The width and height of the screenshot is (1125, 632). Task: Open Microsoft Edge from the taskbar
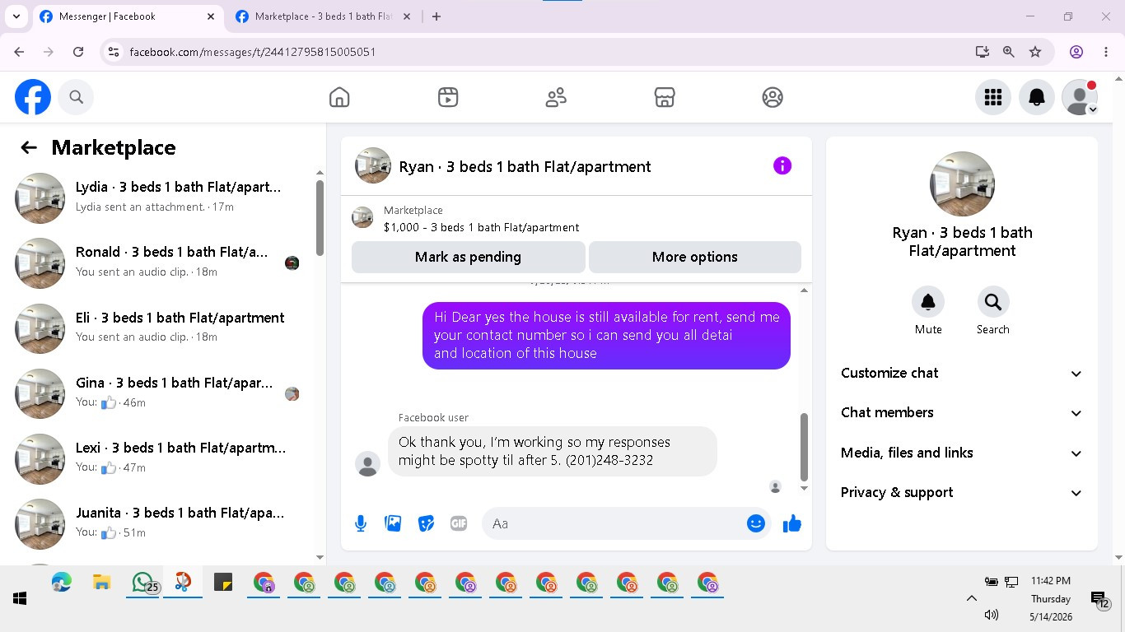click(61, 583)
